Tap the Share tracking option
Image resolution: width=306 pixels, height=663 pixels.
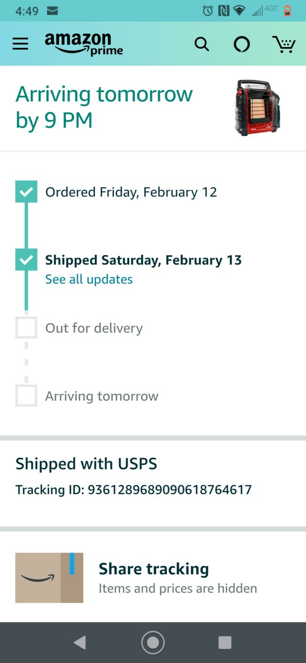click(153, 578)
